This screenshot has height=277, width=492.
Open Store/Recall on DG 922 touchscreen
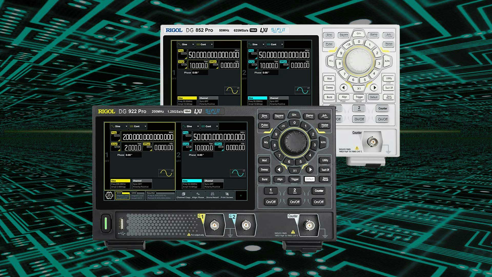(x=212, y=195)
